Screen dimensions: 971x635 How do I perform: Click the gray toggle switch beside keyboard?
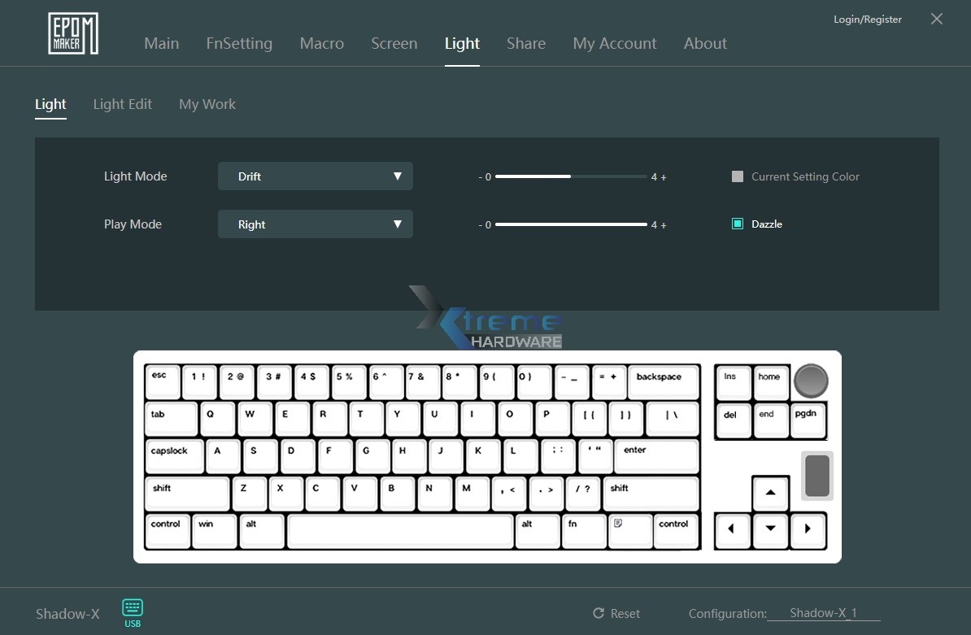click(816, 476)
